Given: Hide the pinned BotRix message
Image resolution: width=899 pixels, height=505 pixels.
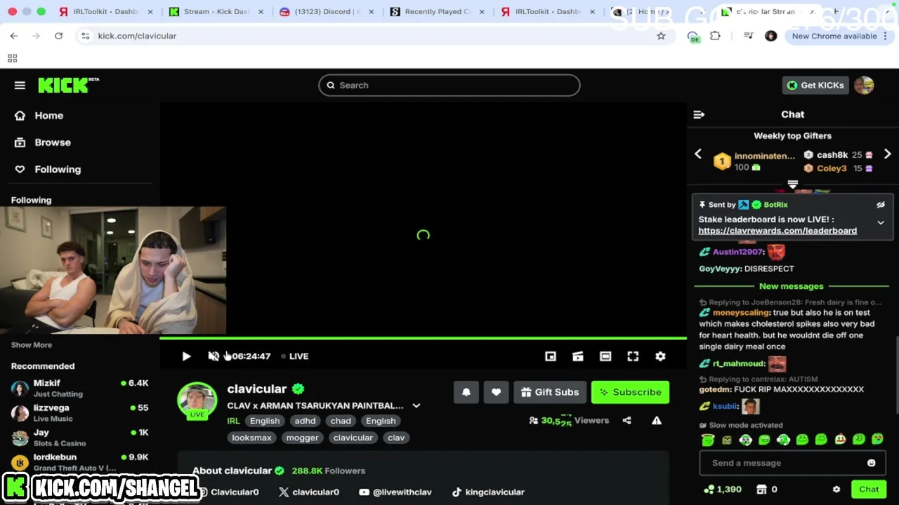Looking at the screenshot, I should (x=881, y=205).
